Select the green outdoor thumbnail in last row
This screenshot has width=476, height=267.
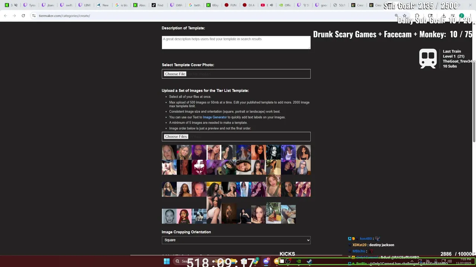click(x=273, y=213)
